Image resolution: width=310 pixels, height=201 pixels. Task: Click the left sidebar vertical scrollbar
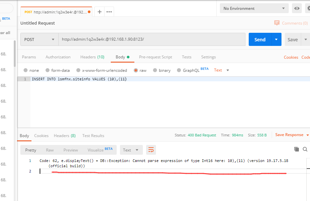tap(14, 54)
